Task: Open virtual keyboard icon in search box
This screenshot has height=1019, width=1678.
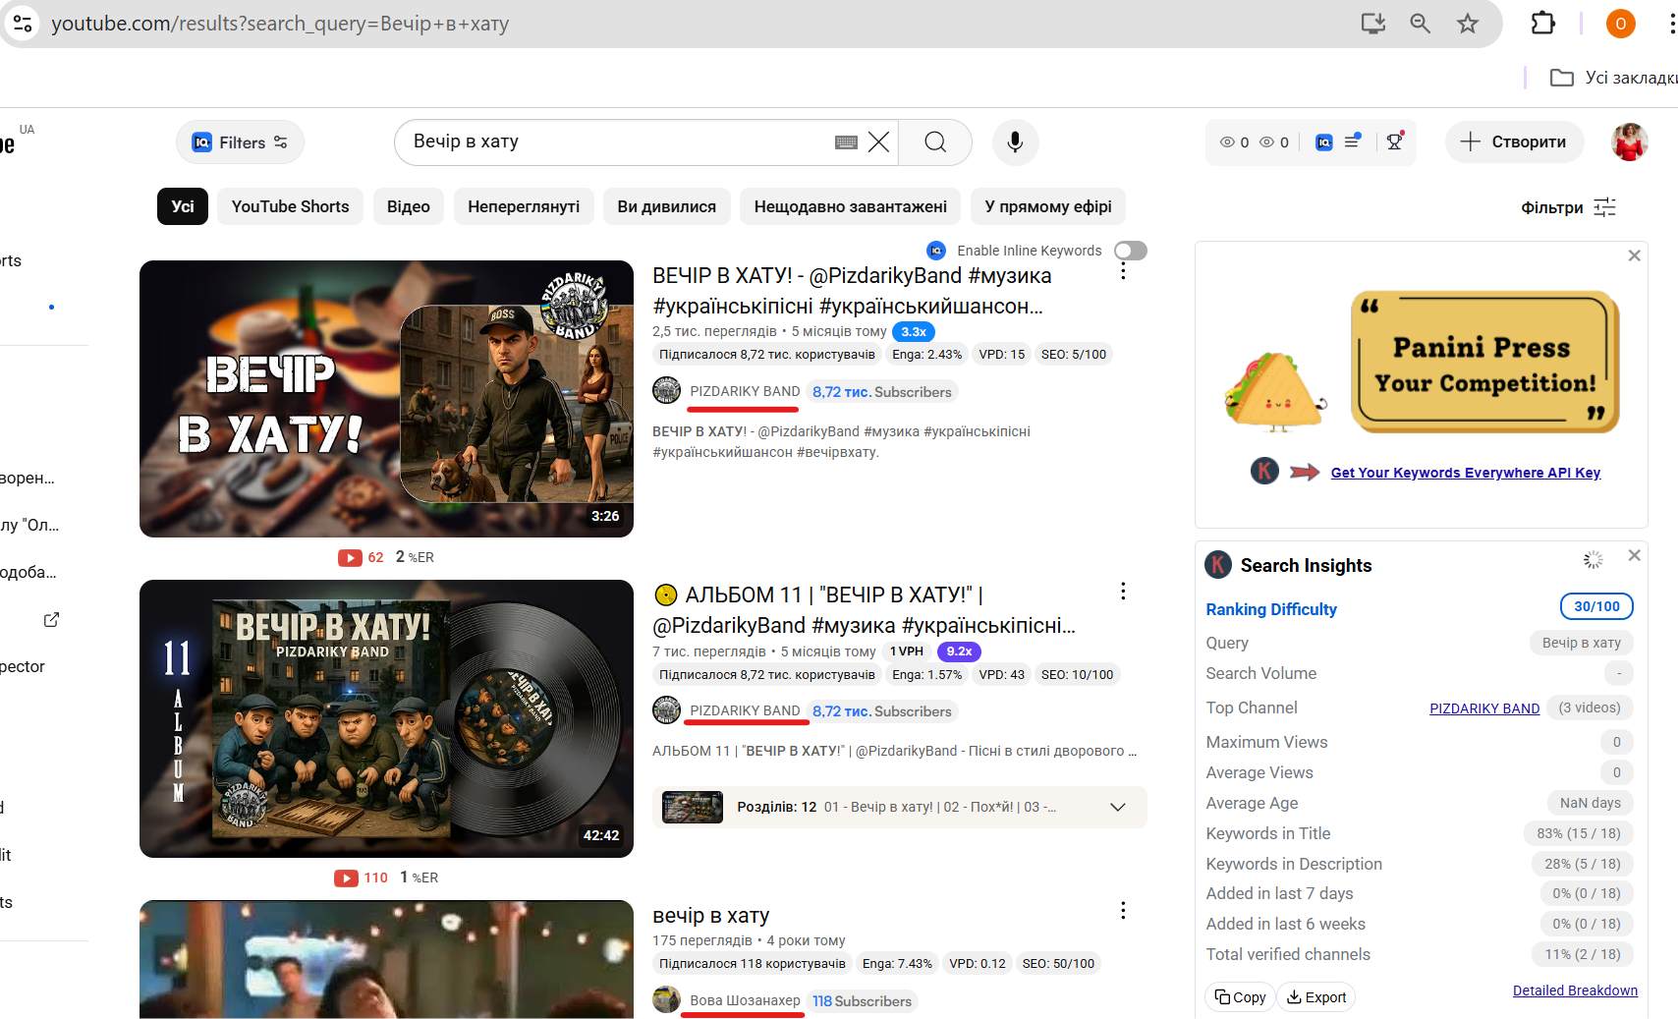Action: [x=846, y=142]
